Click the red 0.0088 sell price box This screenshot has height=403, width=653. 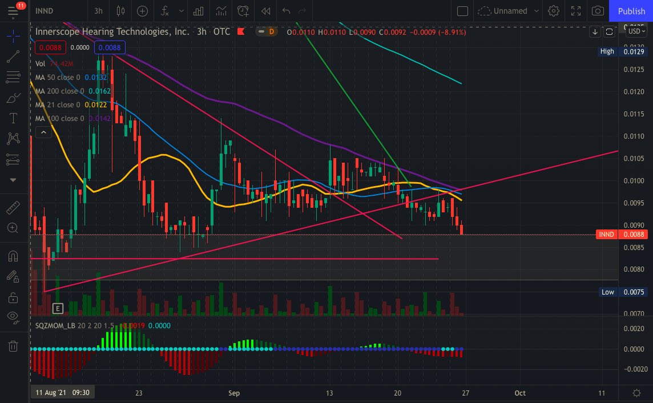point(50,47)
